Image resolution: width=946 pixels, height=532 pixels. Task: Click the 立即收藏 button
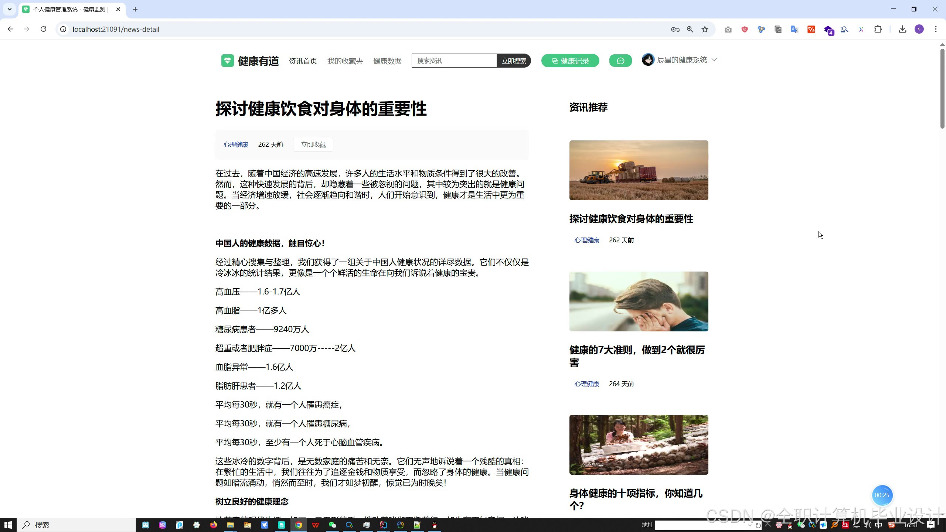click(313, 144)
